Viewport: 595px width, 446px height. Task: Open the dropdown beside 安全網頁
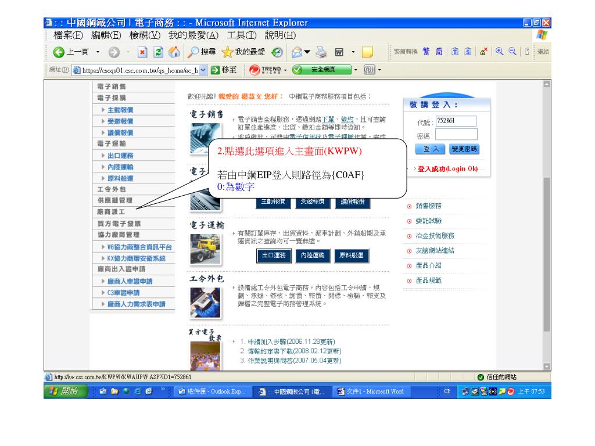pyautogui.click(x=356, y=70)
